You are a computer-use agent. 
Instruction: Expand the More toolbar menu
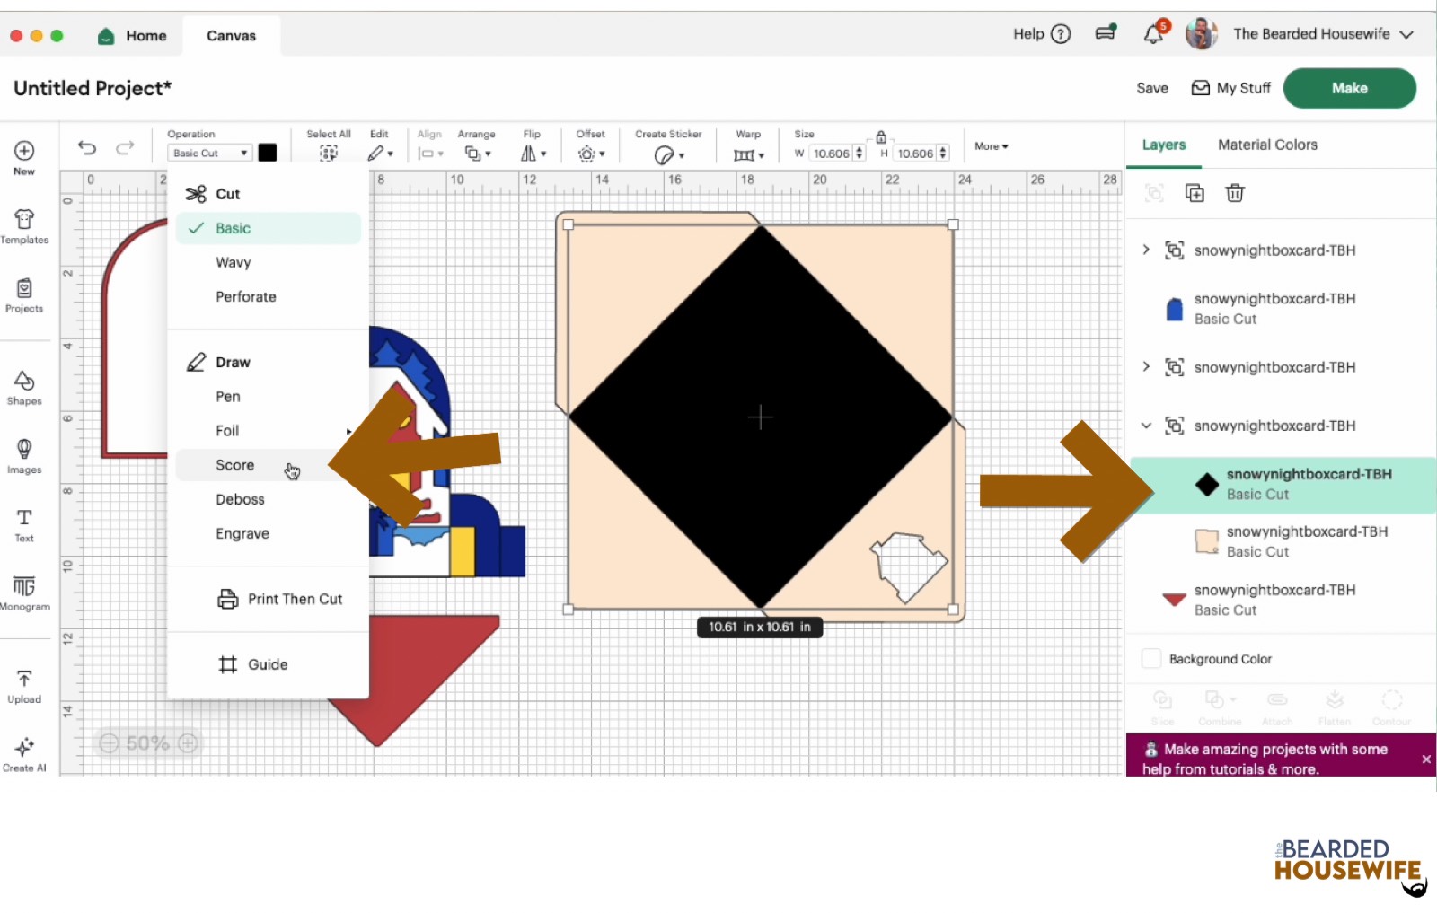coord(991,146)
